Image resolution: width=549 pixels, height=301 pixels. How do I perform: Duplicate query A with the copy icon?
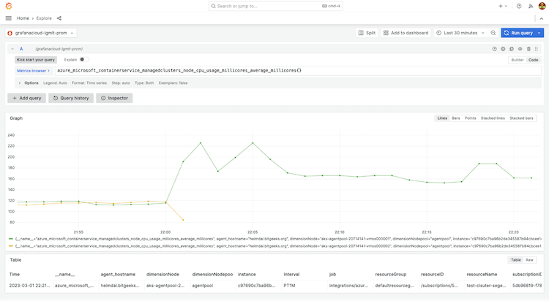(x=511, y=49)
